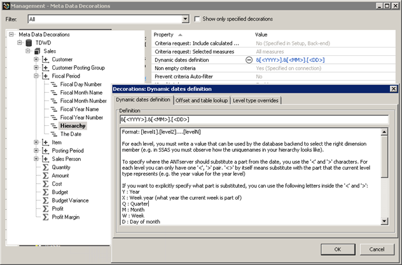Expand the Customer Posting Group node
The image size is (402, 265).
tap(36, 68)
